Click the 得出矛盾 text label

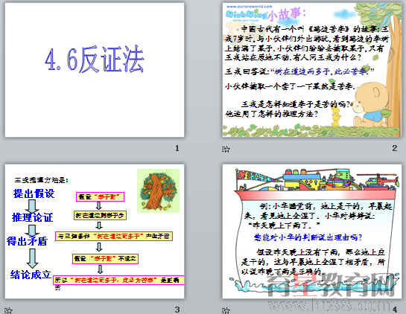pos(27,241)
